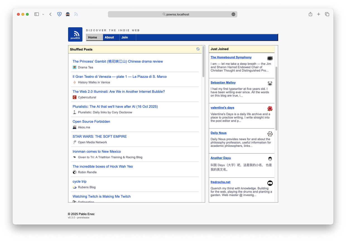The width and height of the screenshot is (346, 241).
Task: Open a new tab with the plus button
Action: [x=318, y=14]
